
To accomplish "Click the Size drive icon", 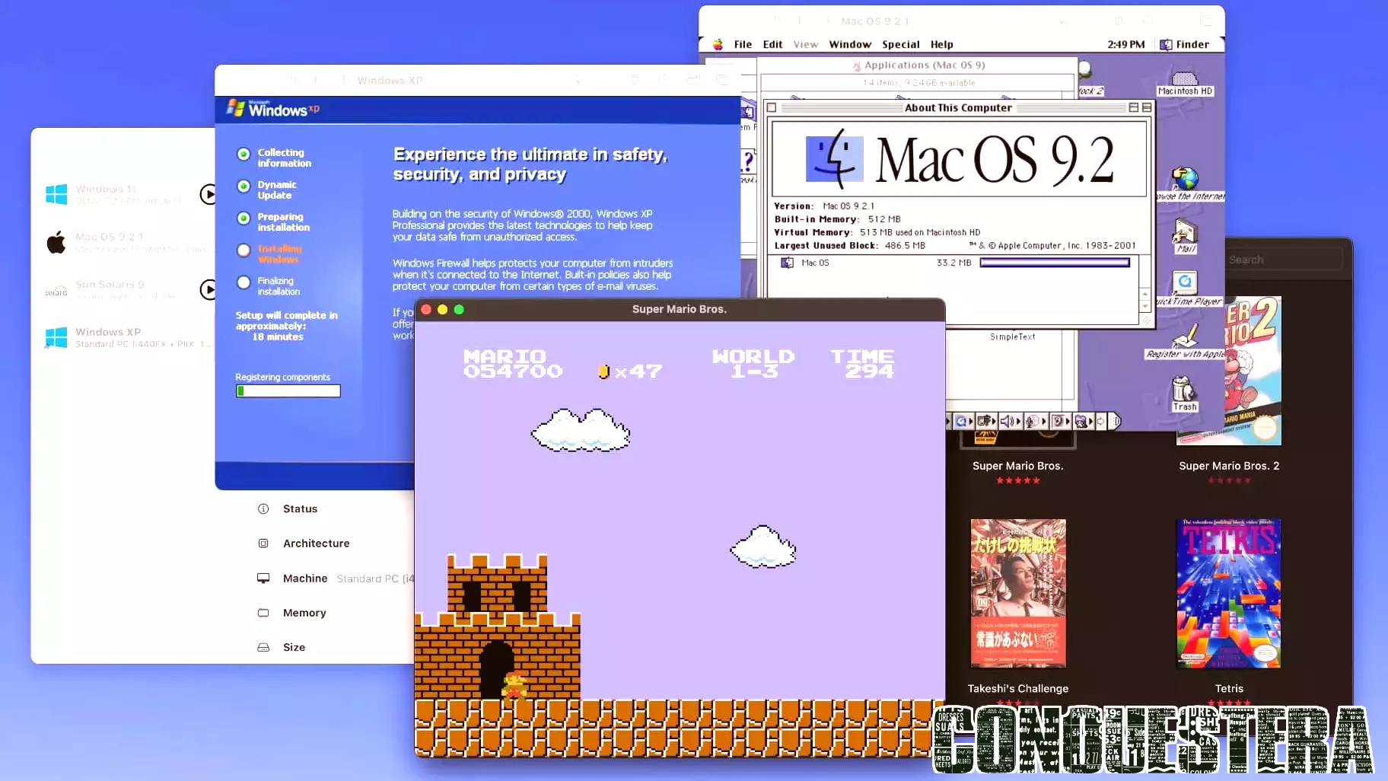I will [x=263, y=647].
